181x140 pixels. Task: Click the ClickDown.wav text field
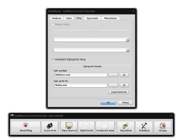(x=80, y=75)
